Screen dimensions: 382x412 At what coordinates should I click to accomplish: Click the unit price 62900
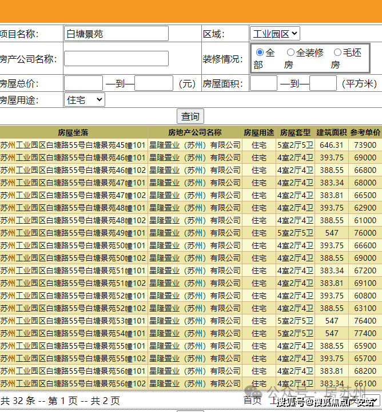[365, 208]
